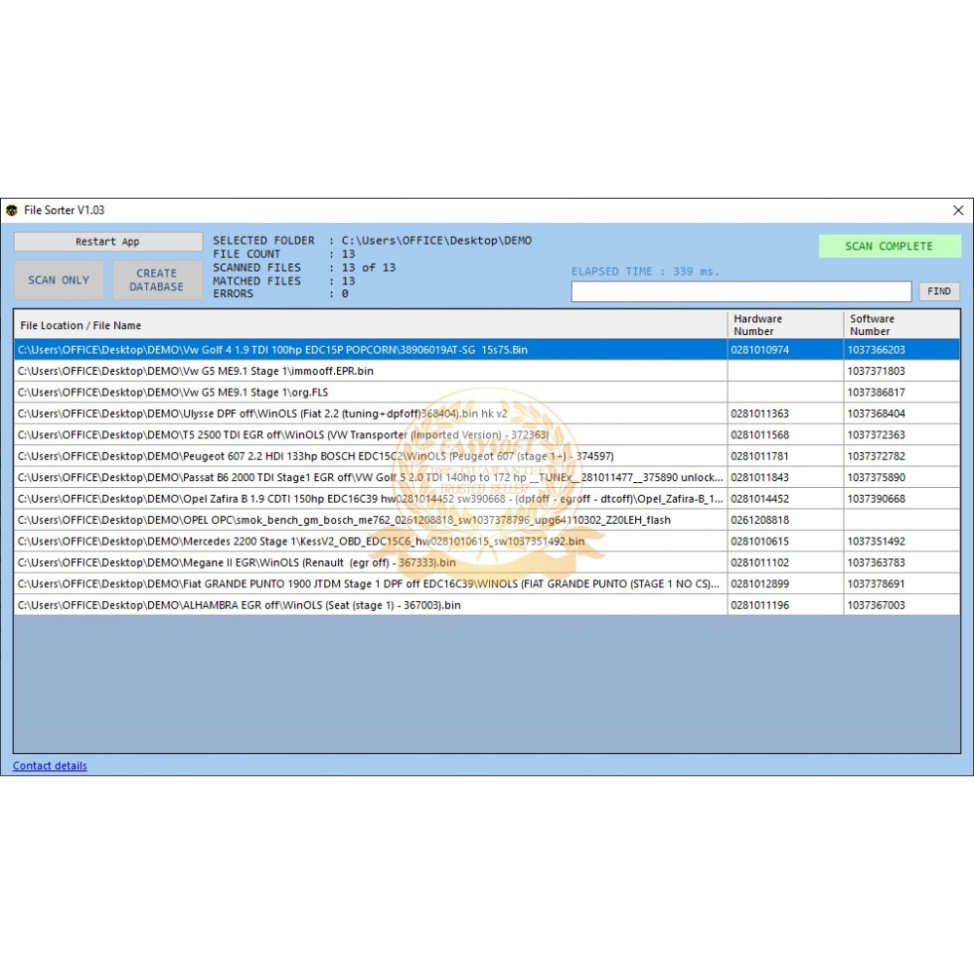Screen dimensions: 974x974
Task: Click the File Sorter V1.03 window title
Action: pos(64,210)
